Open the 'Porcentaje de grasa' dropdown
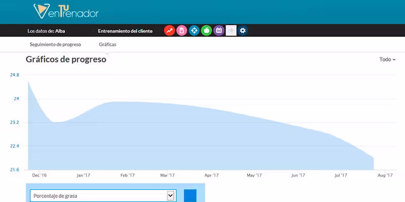This screenshot has width=405, height=202. (x=103, y=196)
